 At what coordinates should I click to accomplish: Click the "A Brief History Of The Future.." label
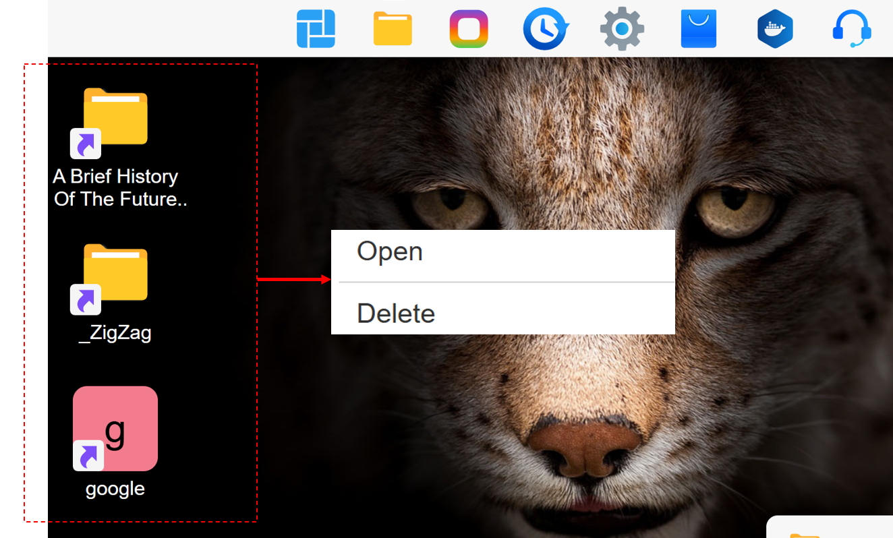coord(119,188)
